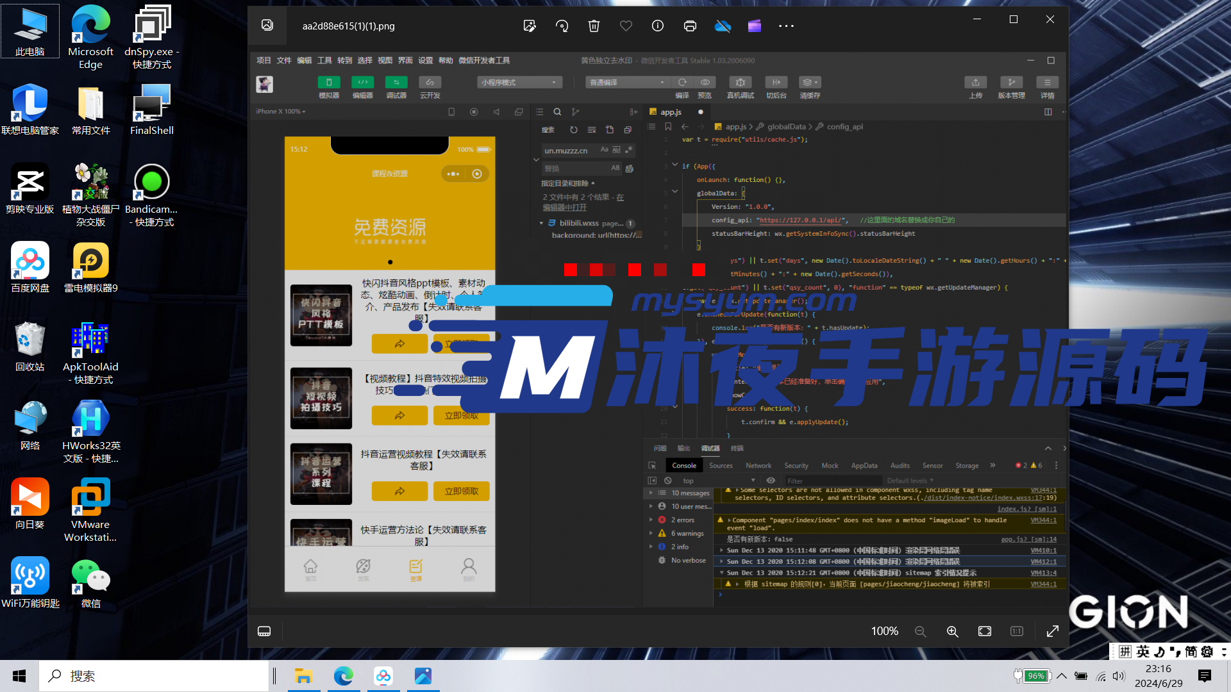Delete the current image
This screenshot has width=1231, height=692.
tap(594, 26)
